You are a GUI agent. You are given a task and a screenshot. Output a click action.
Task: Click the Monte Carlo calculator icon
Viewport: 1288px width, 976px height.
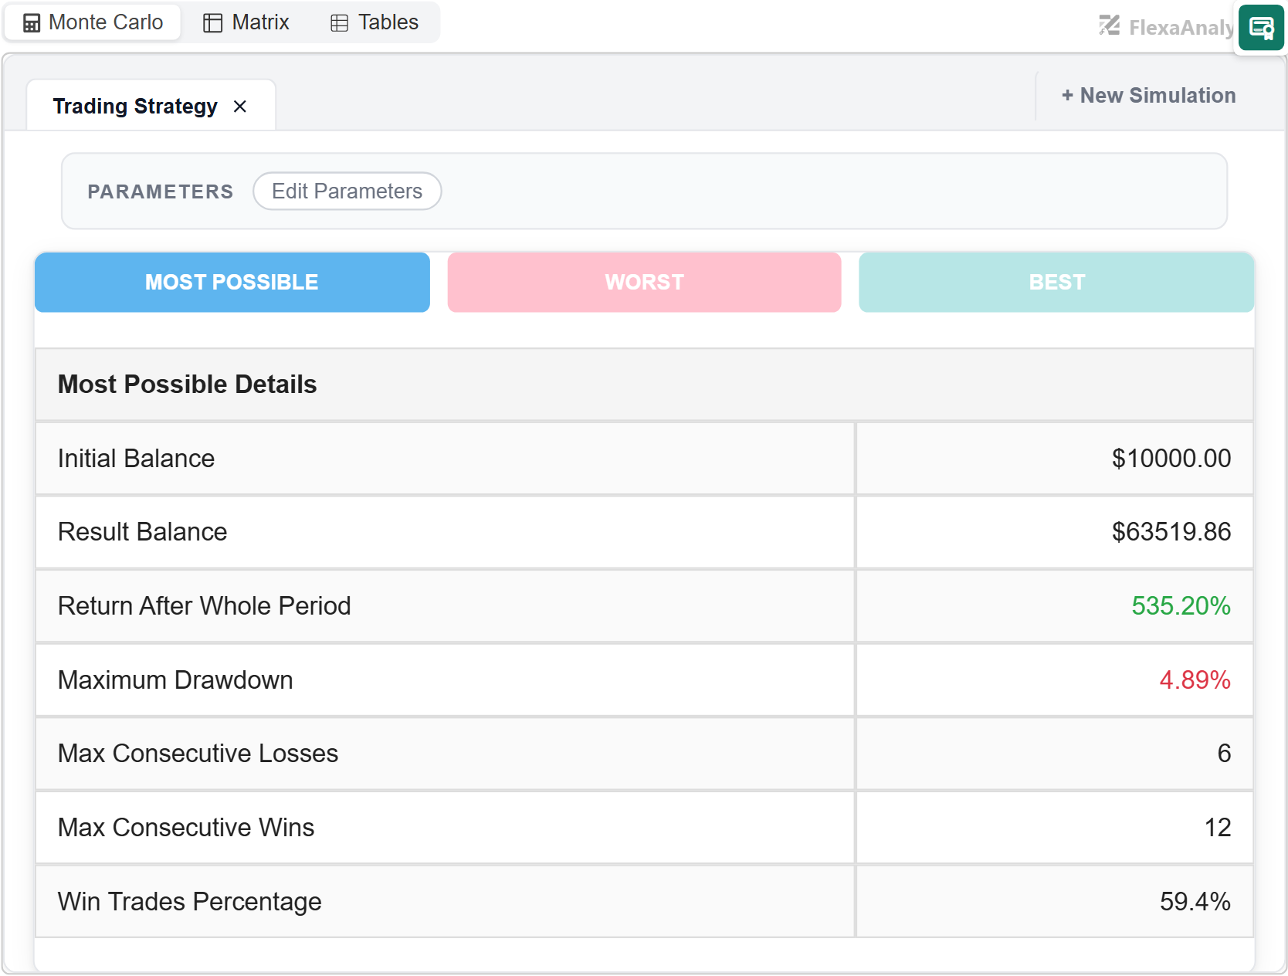[32, 23]
